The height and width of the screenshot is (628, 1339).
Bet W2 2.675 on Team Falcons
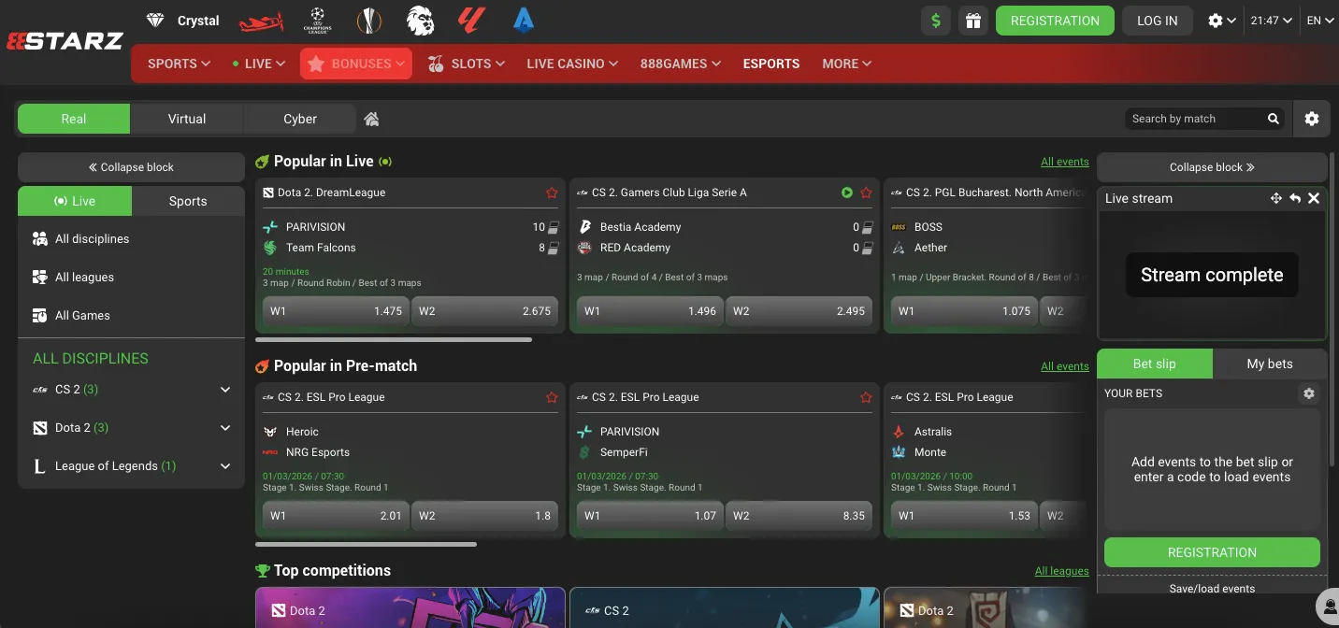(484, 311)
